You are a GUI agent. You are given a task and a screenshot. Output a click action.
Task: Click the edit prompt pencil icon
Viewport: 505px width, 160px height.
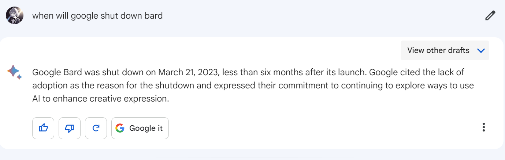click(x=490, y=15)
